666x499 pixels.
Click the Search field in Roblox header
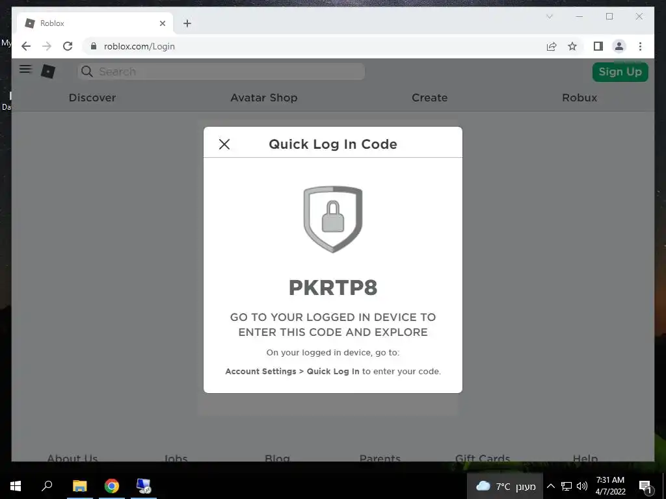tap(221, 71)
